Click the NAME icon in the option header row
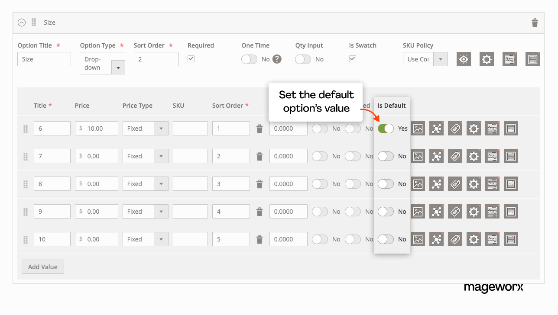Screen dimensions: 558x315 coord(509,59)
